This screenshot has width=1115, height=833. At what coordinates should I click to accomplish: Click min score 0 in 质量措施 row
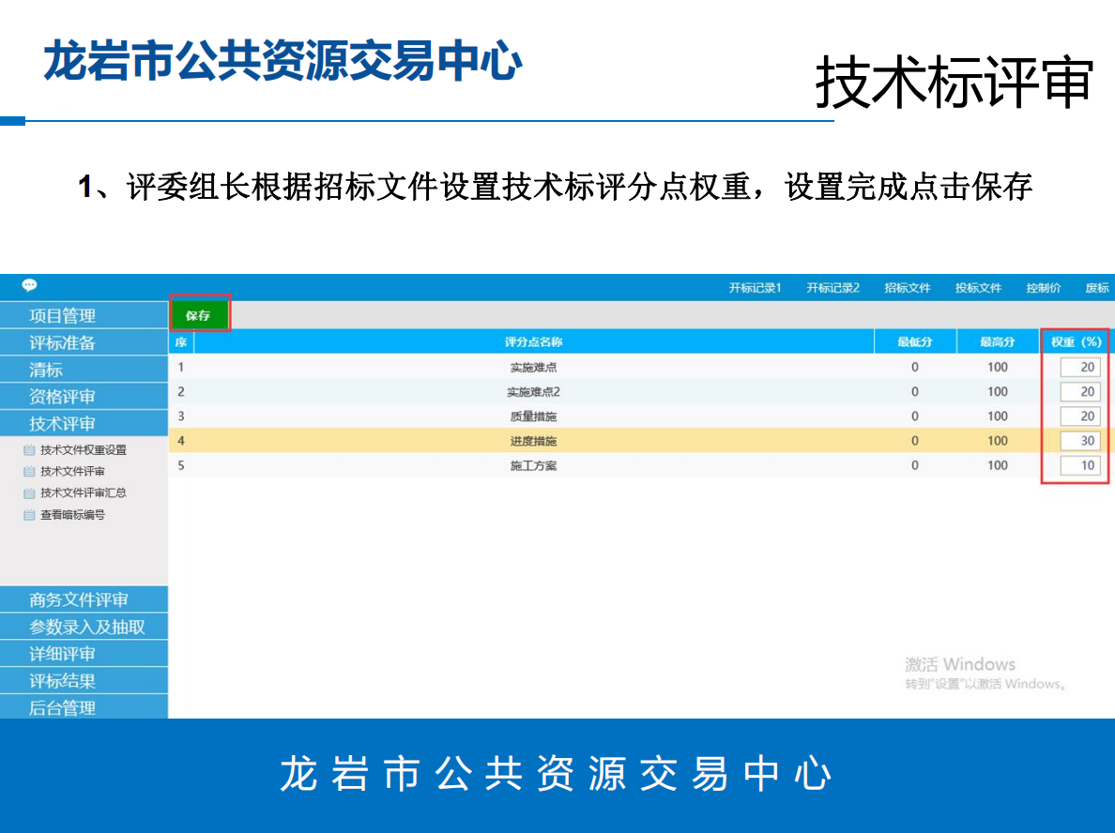tap(914, 416)
